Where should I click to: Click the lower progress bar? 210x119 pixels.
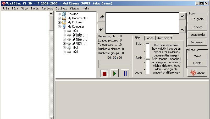(115, 66)
